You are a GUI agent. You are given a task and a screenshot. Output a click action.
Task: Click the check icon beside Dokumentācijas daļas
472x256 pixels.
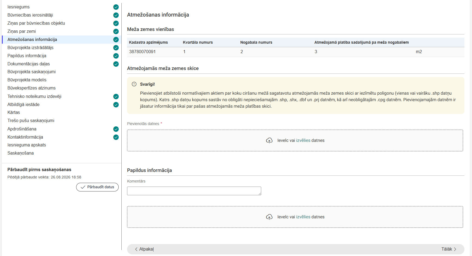[x=116, y=64]
